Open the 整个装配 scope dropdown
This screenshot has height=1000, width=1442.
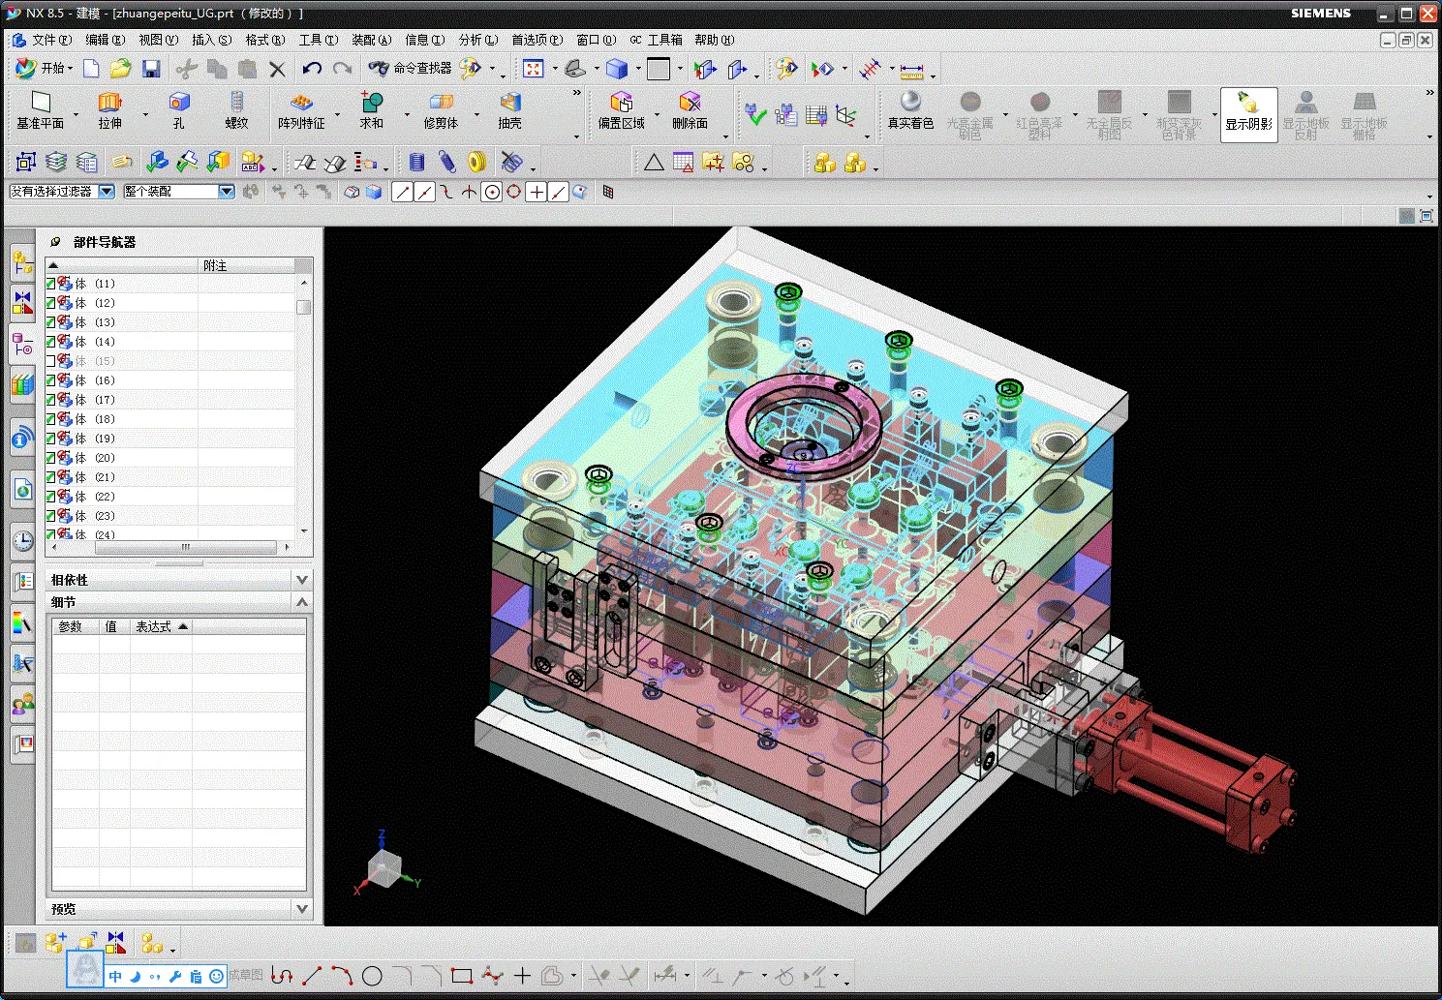[227, 192]
